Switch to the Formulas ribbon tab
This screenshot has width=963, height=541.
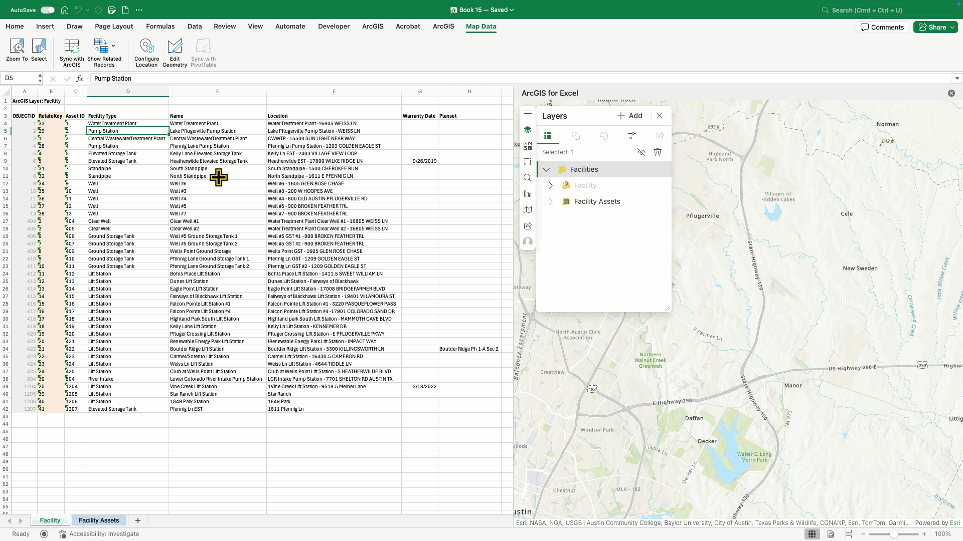(160, 26)
